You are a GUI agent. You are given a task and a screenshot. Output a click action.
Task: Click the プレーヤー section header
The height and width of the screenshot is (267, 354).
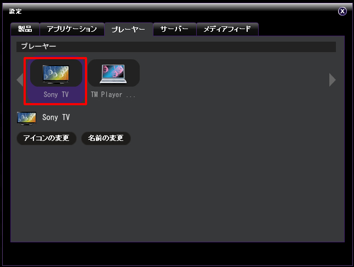click(x=176, y=47)
